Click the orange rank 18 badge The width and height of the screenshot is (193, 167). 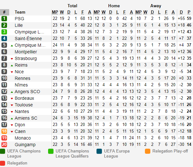(x=4, y=131)
